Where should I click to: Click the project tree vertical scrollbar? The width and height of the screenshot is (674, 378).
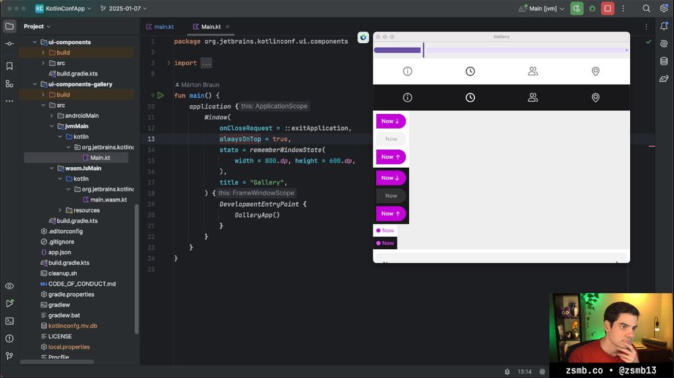137,269
